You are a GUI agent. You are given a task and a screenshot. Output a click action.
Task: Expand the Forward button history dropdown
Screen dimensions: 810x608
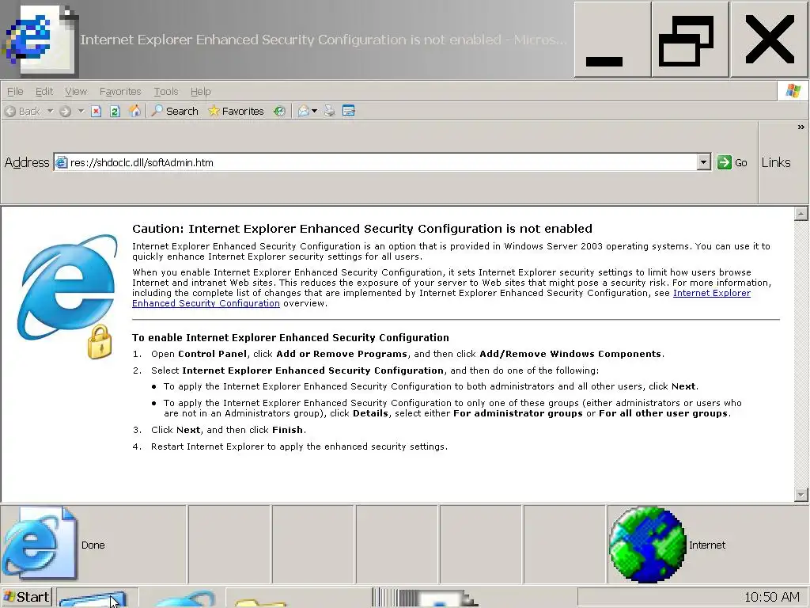pos(81,111)
